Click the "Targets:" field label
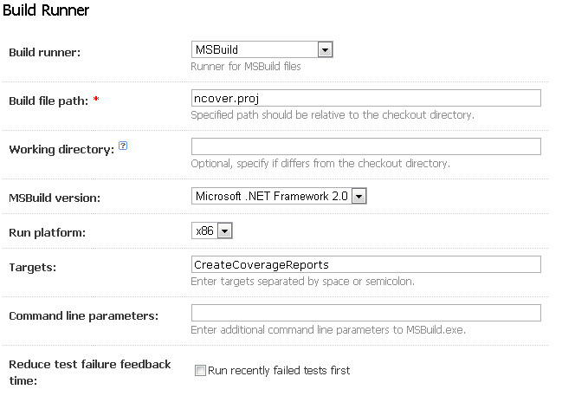Viewport: 562px width, 396px height. [x=32, y=268]
